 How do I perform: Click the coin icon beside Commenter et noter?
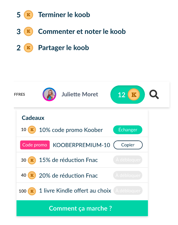pyautogui.click(x=28, y=31)
